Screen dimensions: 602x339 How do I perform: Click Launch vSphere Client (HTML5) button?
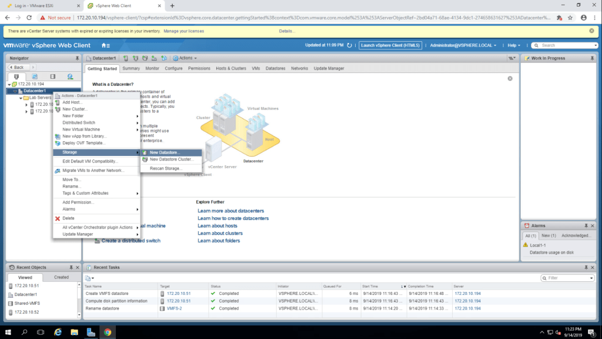tap(390, 45)
